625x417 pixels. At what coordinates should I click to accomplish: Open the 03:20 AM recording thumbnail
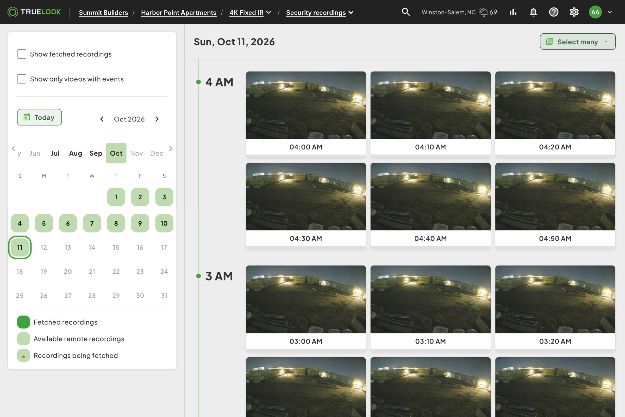pos(555,299)
